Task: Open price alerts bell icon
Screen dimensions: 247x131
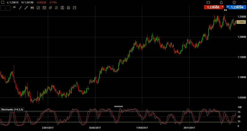Action: (221, 2)
